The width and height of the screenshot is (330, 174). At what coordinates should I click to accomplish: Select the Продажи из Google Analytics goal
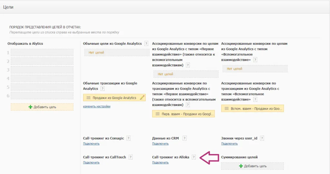(114, 98)
